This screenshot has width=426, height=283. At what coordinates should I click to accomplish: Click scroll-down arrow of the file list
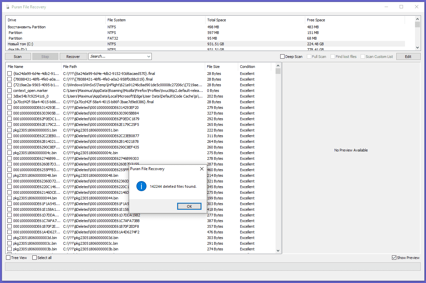click(278, 250)
